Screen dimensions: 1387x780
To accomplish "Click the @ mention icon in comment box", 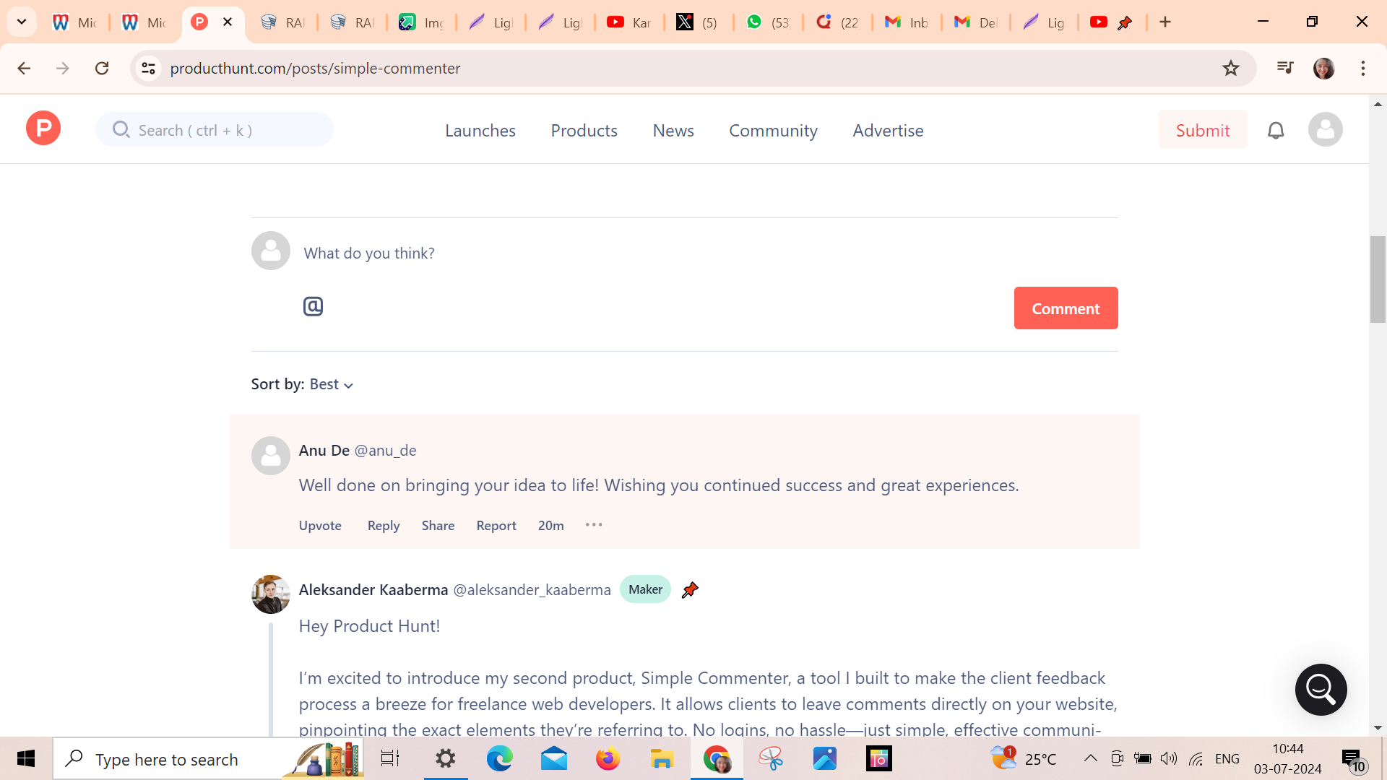I will pos(313,306).
